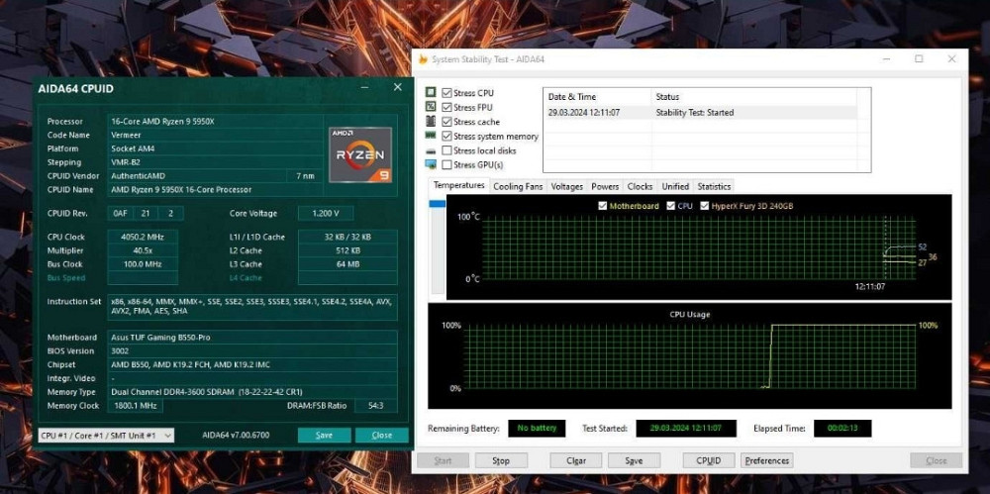Open Preferences in the Stability Test

(767, 460)
